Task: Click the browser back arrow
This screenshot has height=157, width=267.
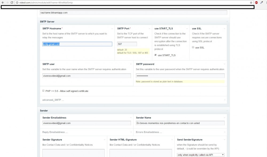Action: click(x=3, y=2)
